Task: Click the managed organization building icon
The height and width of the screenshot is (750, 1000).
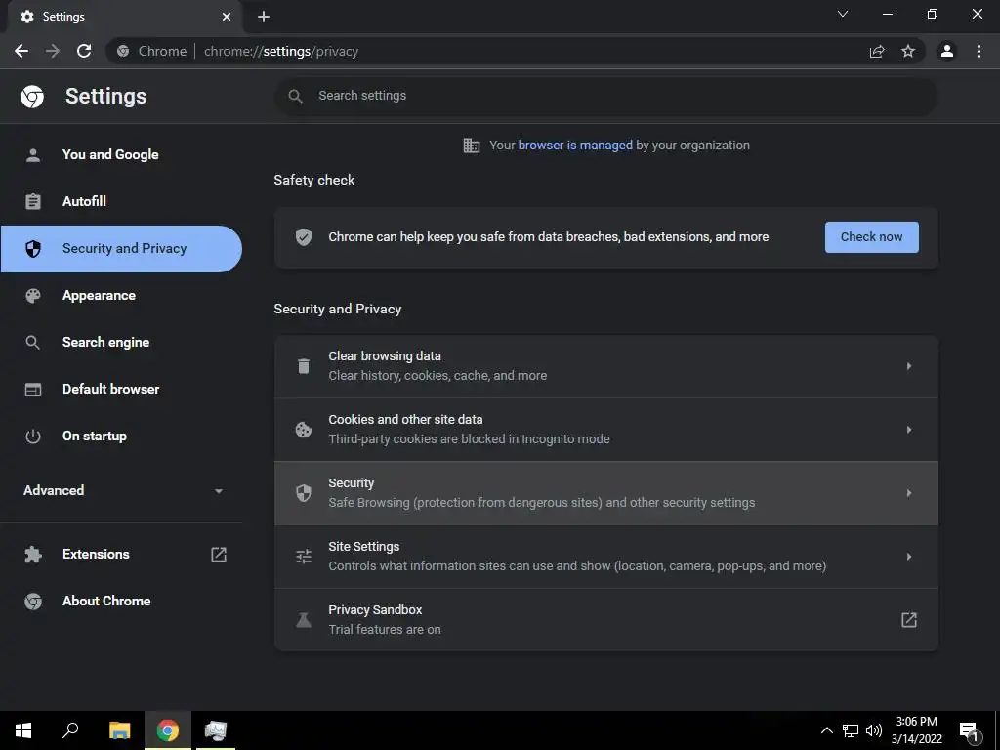Action: click(472, 146)
